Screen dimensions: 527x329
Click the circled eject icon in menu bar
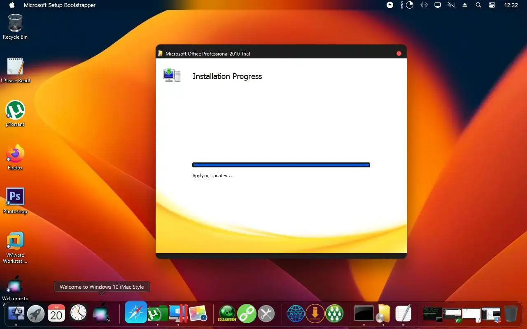pyautogui.click(x=390, y=5)
